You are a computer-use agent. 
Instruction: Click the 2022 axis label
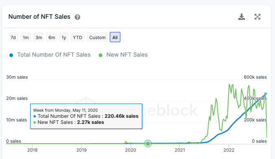tap(229, 150)
